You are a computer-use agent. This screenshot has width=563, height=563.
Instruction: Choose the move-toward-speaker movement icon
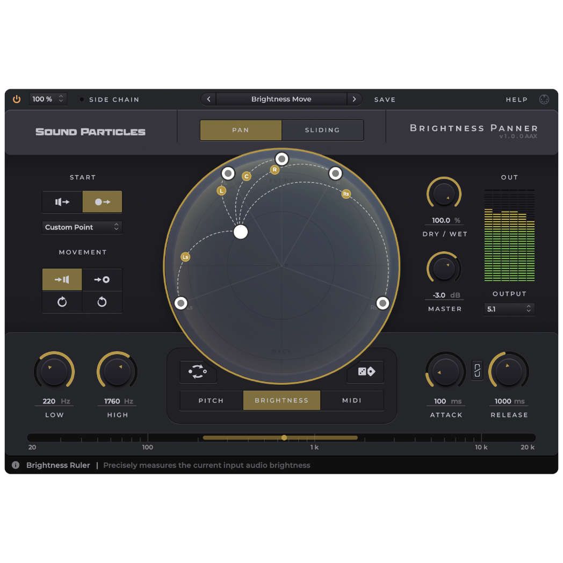pyautogui.click(x=62, y=279)
